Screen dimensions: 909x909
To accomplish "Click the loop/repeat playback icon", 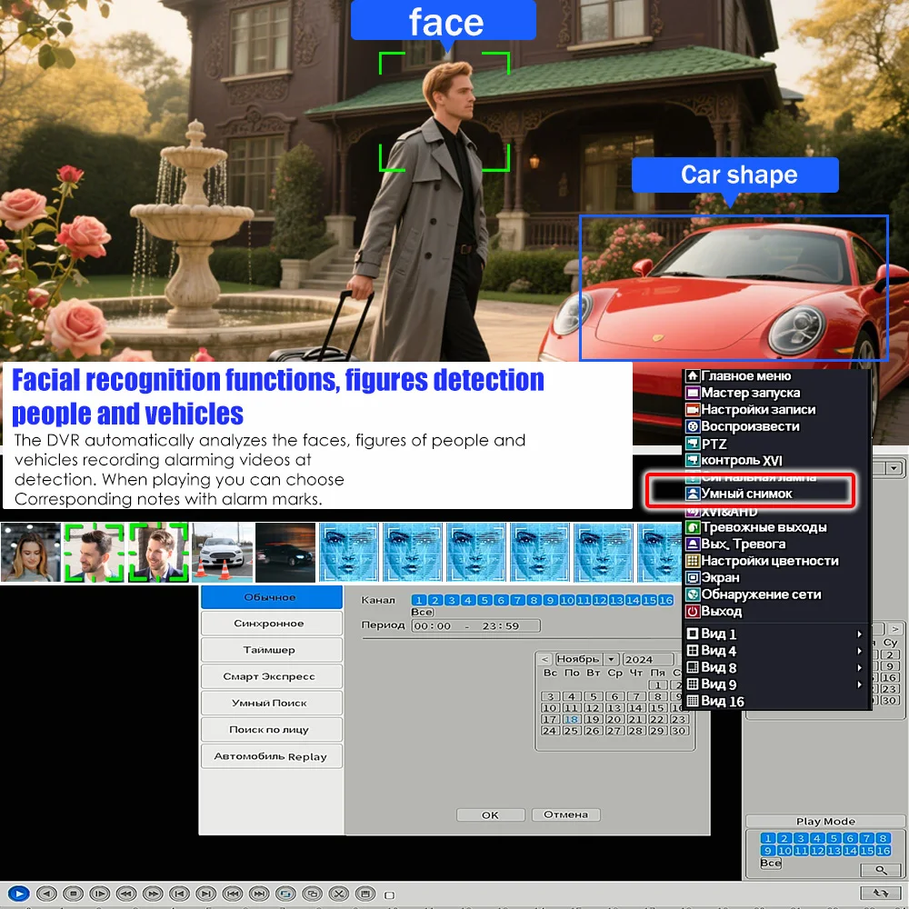I will click(285, 894).
